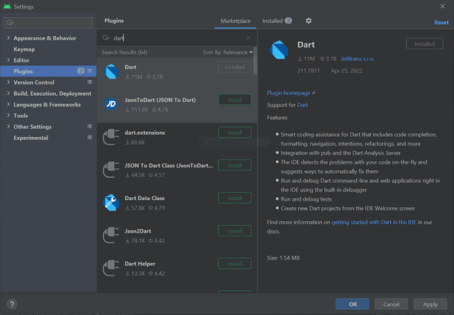Click version 211.7817 text
The height and width of the screenshot is (315, 454).
[x=309, y=71]
